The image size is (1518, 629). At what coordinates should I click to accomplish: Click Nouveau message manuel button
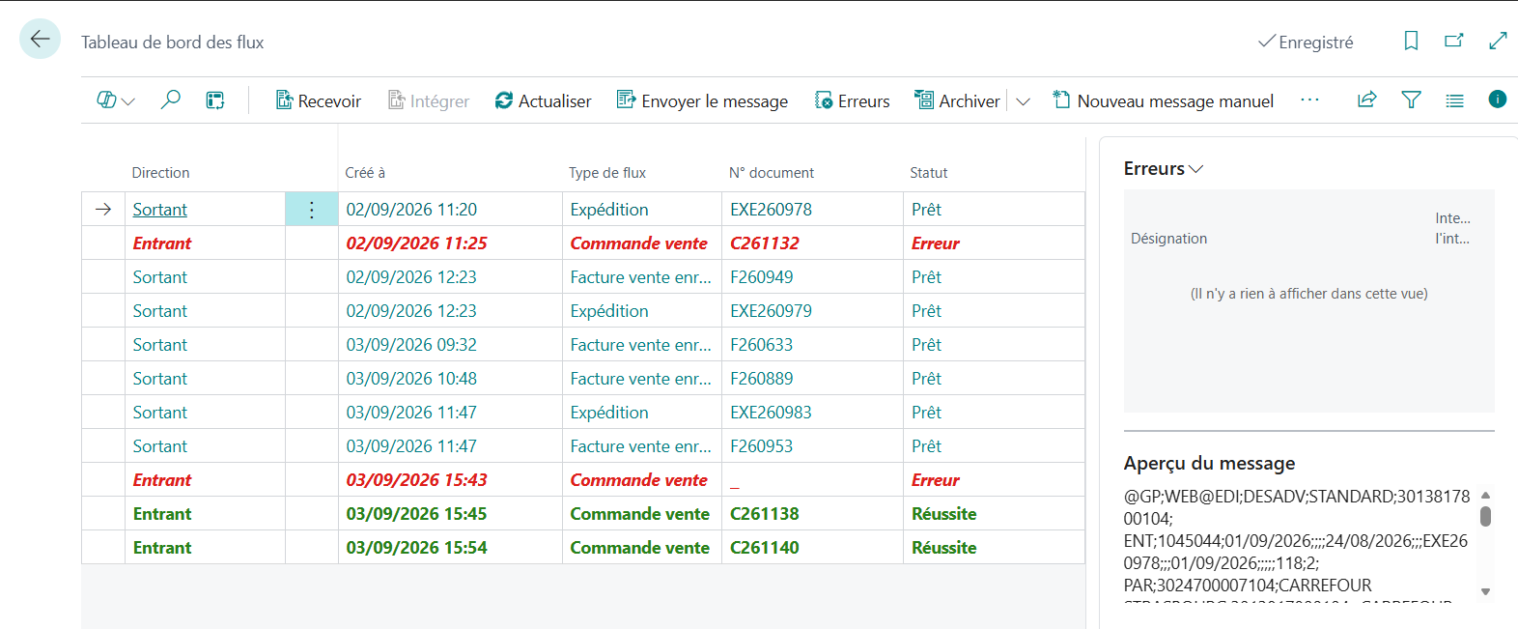pyautogui.click(x=1163, y=100)
